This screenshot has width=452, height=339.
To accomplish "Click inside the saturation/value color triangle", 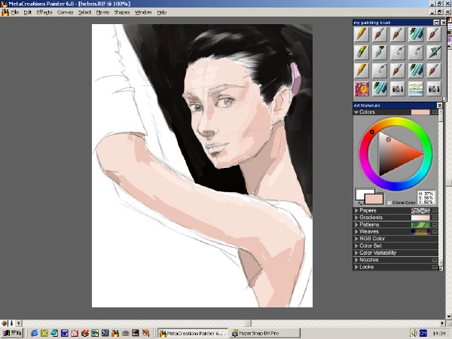I will click(395, 154).
